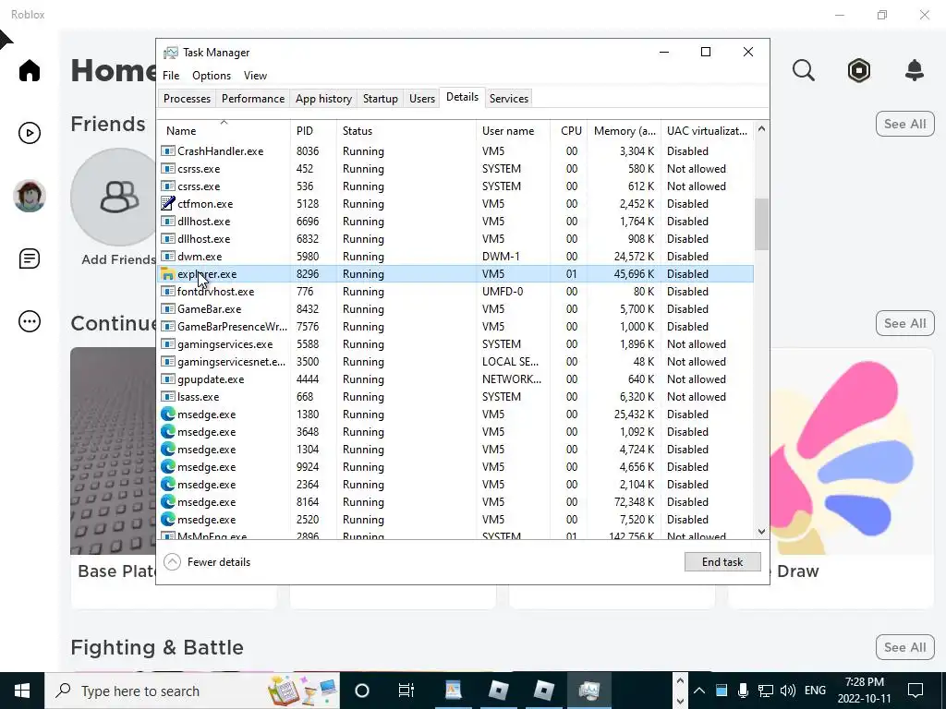This screenshot has width=946, height=709.
Task: Sort by Name column header
Action: point(224,131)
